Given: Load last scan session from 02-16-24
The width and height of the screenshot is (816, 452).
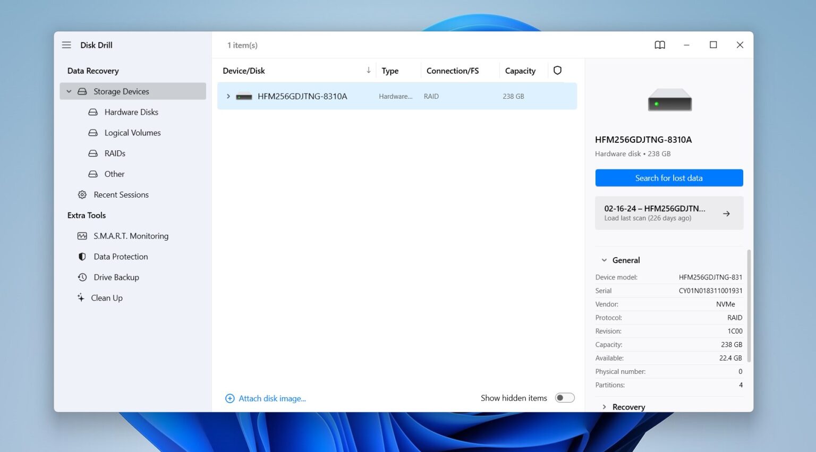Looking at the screenshot, I should [669, 213].
